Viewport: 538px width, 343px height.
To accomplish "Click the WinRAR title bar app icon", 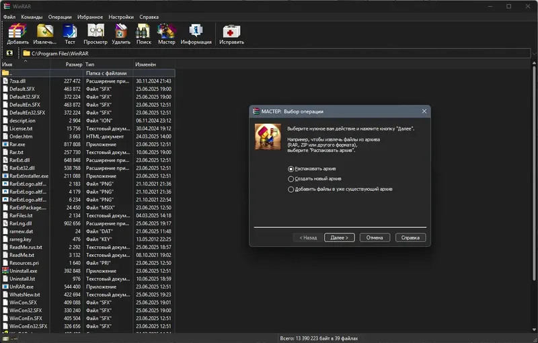I will (x=7, y=6).
